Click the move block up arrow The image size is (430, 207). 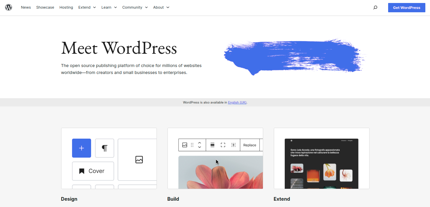[x=199, y=143]
